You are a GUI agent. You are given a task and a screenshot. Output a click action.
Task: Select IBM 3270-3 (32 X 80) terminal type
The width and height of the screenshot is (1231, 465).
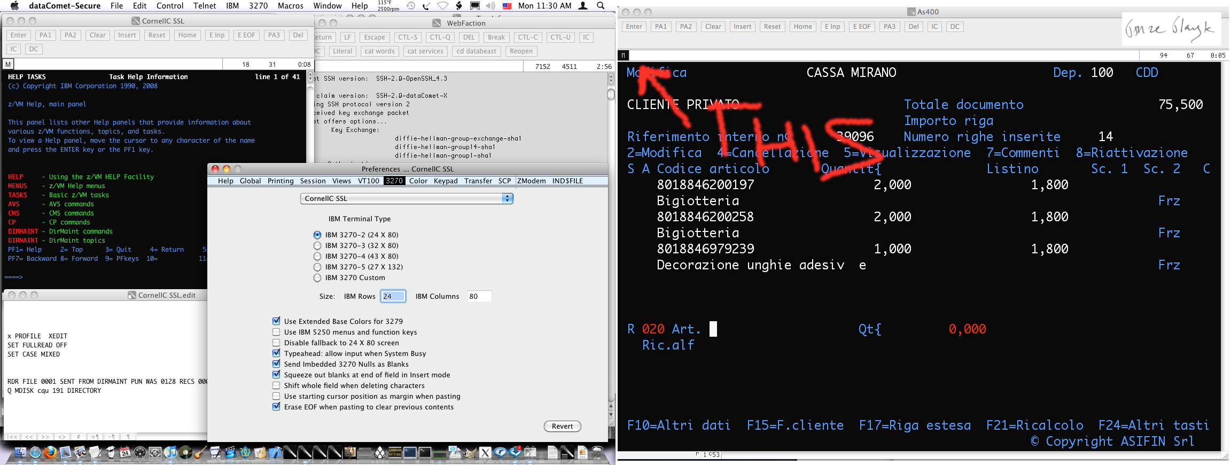click(x=317, y=245)
